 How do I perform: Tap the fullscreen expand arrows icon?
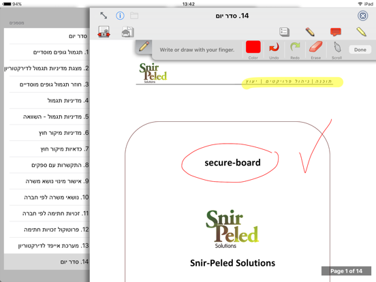[104, 16]
